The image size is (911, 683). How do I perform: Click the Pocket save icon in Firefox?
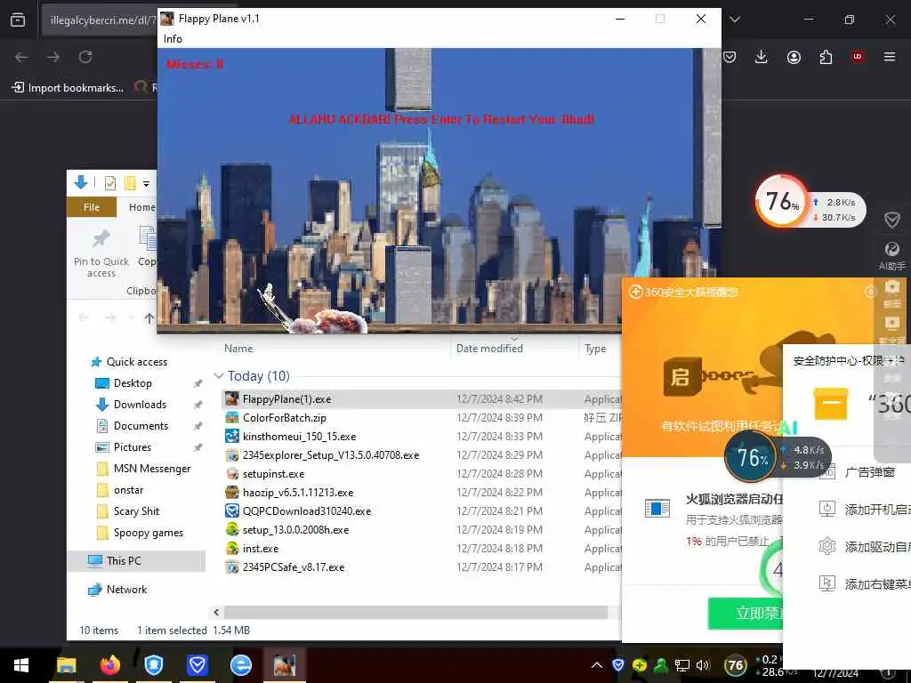pyautogui.click(x=730, y=57)
